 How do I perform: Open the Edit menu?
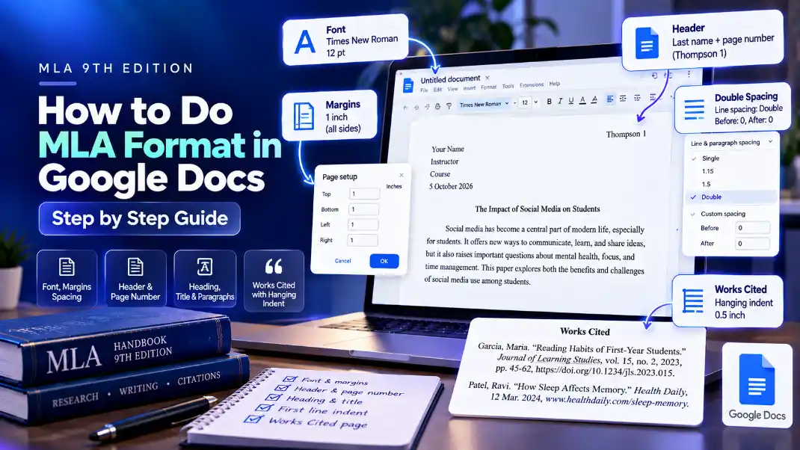pos(437,90)
